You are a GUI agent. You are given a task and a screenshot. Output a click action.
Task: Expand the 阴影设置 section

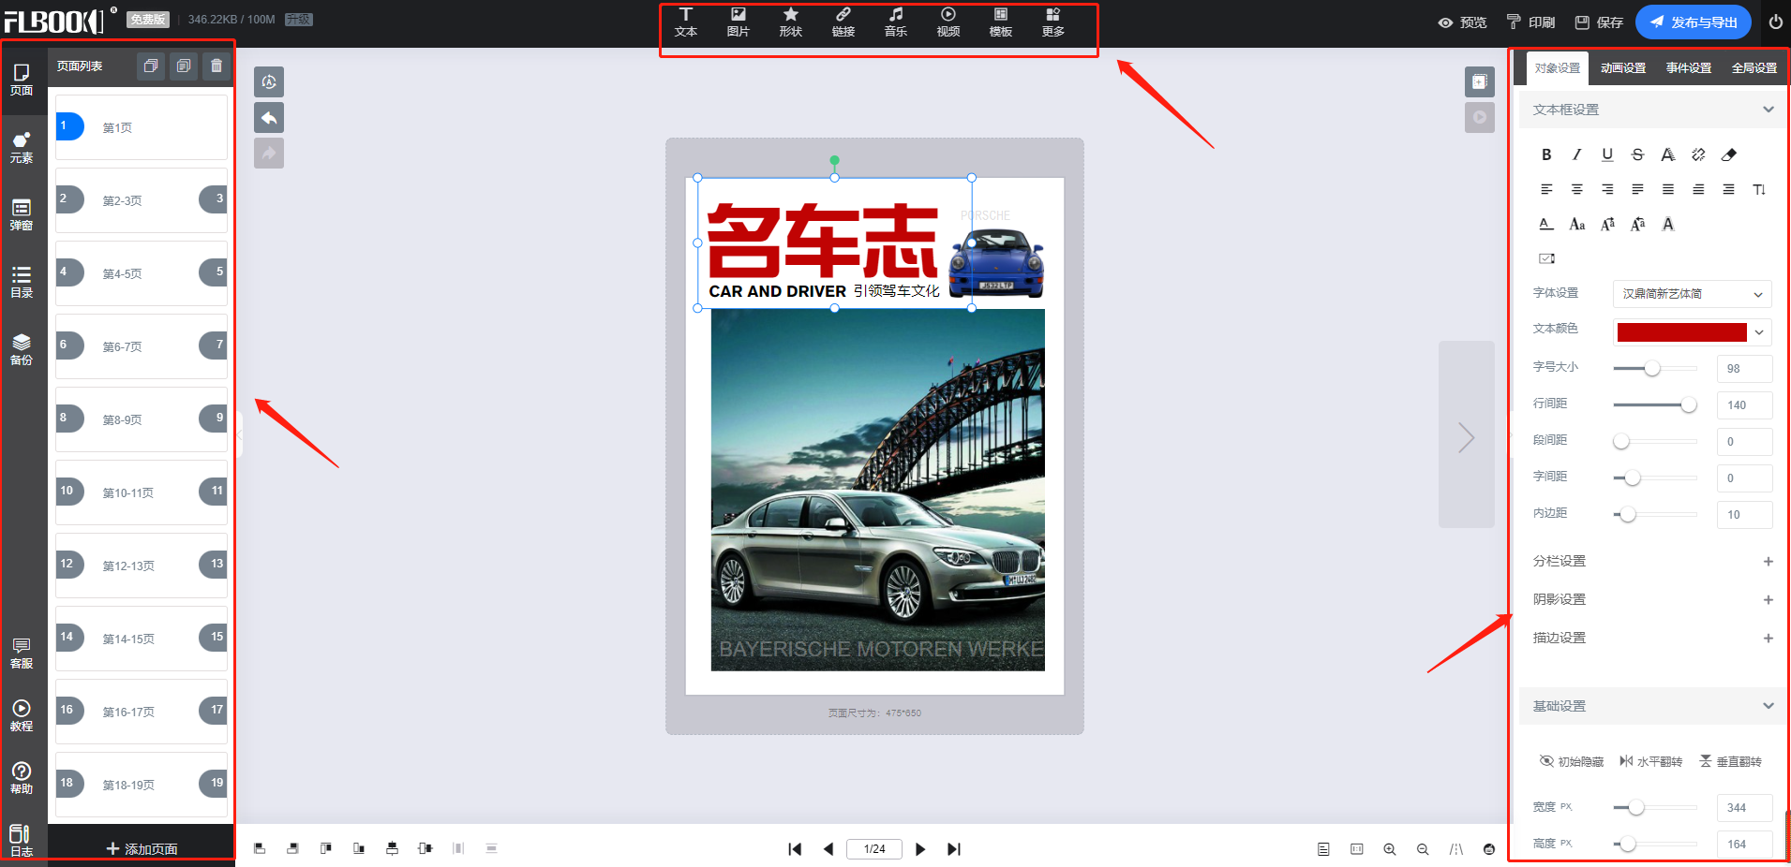click(1768, 600)
